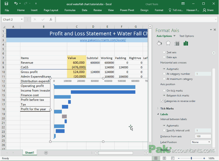Switch to the Insert tab

tap(34, 10)
